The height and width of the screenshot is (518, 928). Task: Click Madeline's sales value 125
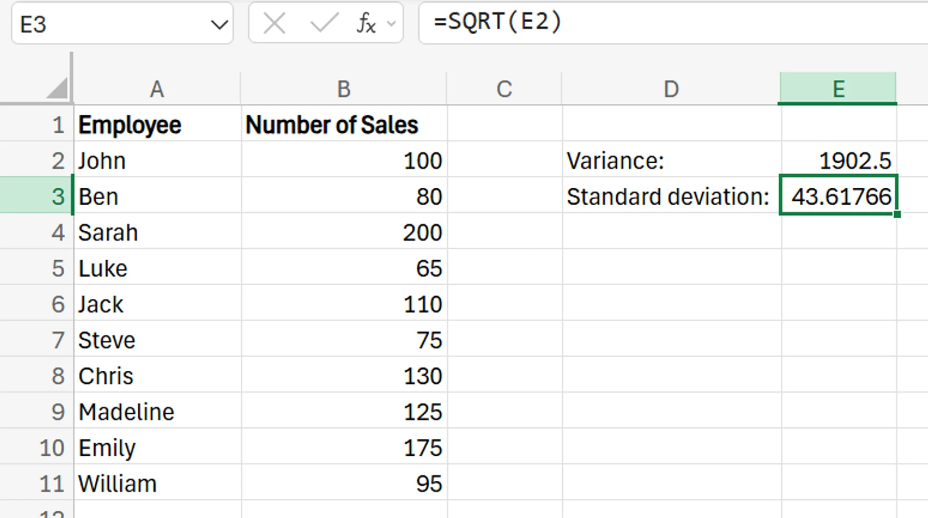(344, 411)
